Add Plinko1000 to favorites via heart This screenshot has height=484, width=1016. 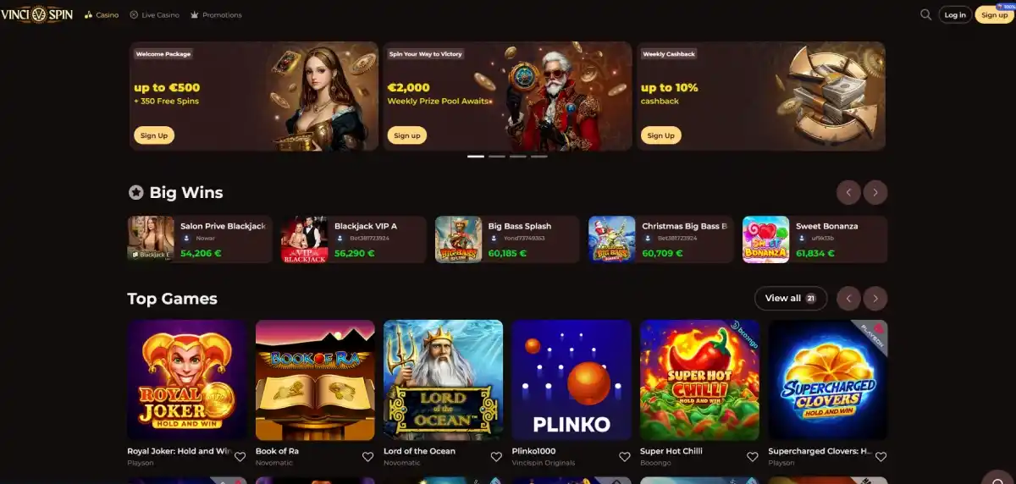pos(624,457)
